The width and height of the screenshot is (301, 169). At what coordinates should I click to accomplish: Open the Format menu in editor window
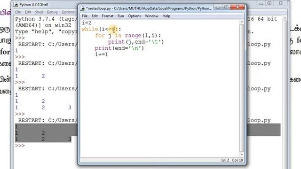108,16
